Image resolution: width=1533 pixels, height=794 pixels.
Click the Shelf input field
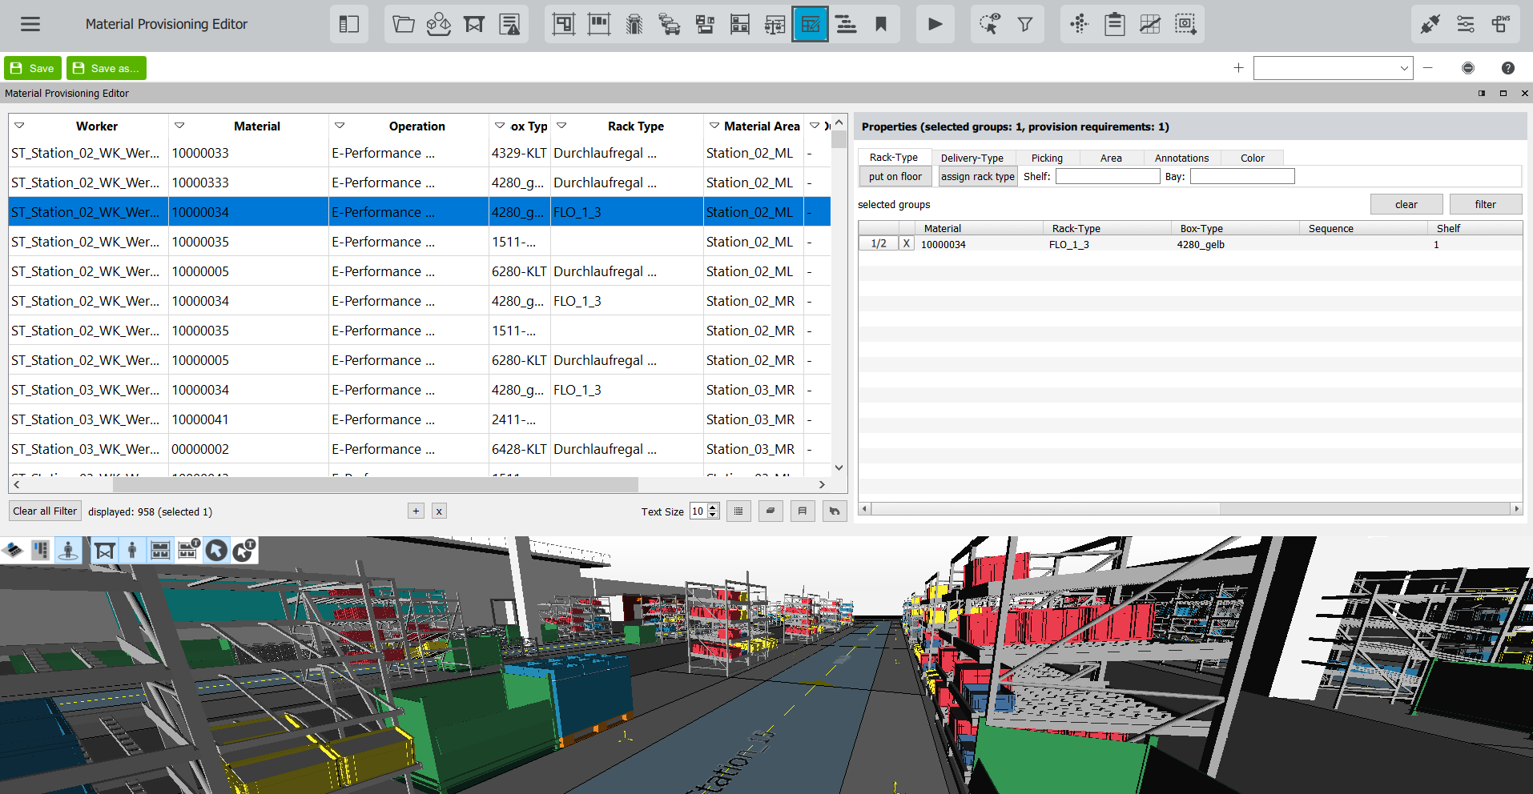[x=1108, y=176]
